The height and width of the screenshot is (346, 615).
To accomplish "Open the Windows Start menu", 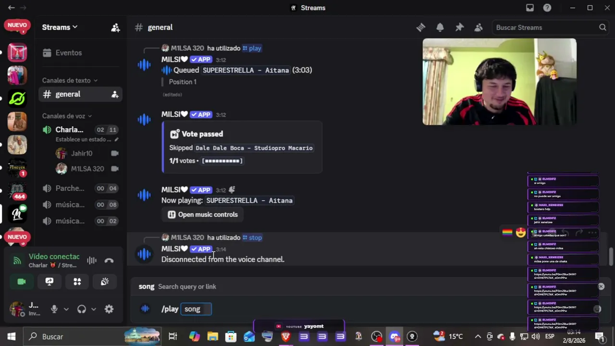I will [11, 336].
